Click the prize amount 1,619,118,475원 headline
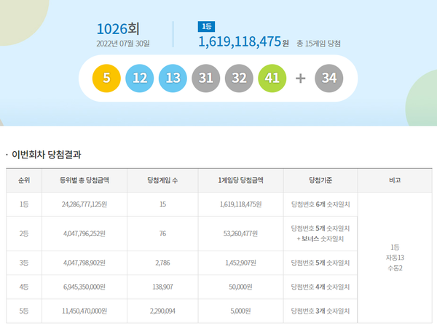The width and height of the screenshot is (437, 329). [x=243, y=42]
